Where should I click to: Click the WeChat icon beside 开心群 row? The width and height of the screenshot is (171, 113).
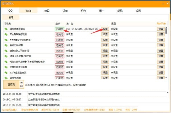(6, 34)
